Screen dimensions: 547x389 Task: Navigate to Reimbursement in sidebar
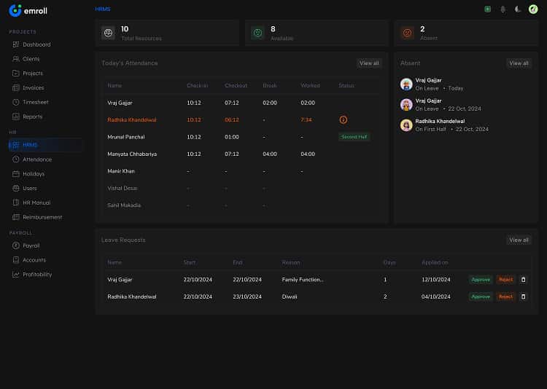pos(42,217)
